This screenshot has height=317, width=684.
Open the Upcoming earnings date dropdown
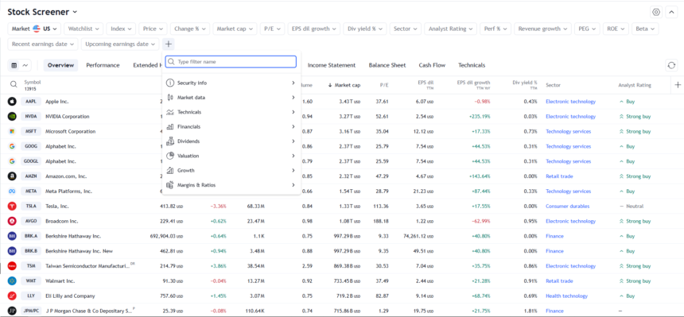120,44
